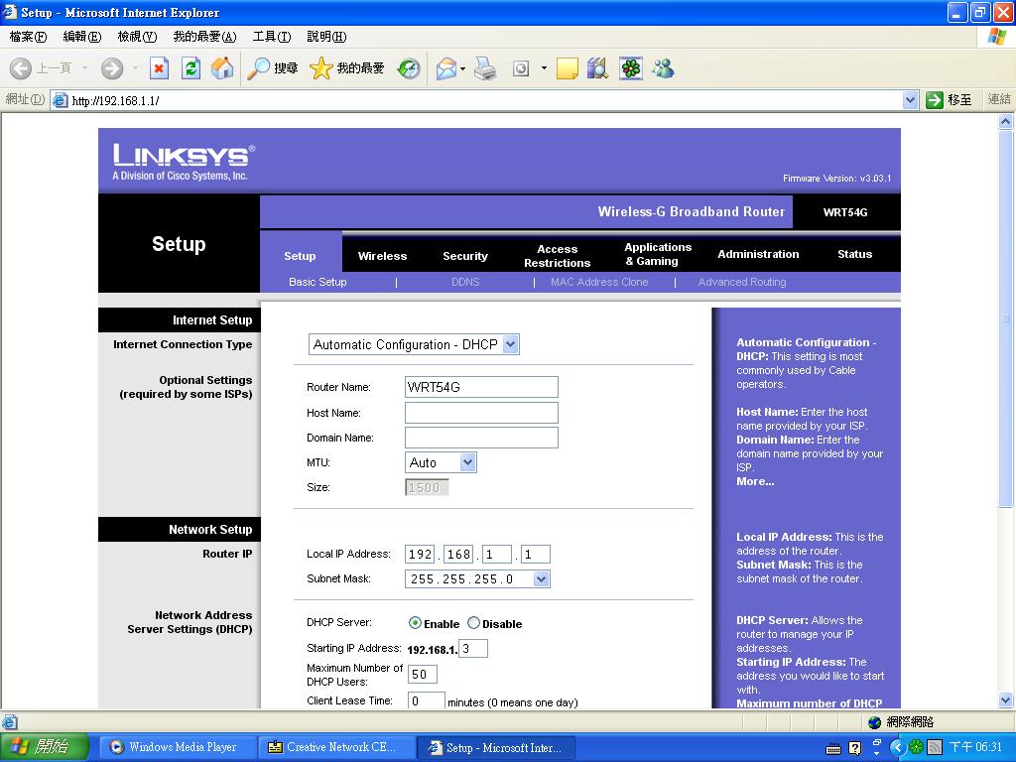The height and width of the screenshot is (762, 1016).
Task: Open the 說明(H) menu
Action: [x=326, y=37]
